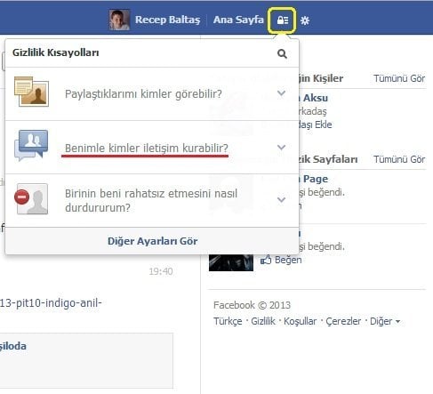Open the Çerezler footer link

click(x=343, y=321)
